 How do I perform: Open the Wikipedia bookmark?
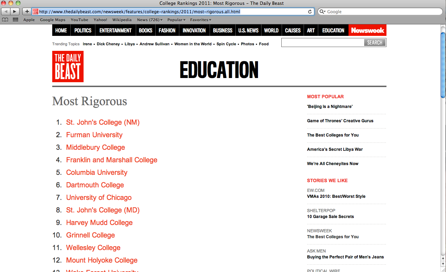point(122,20)
